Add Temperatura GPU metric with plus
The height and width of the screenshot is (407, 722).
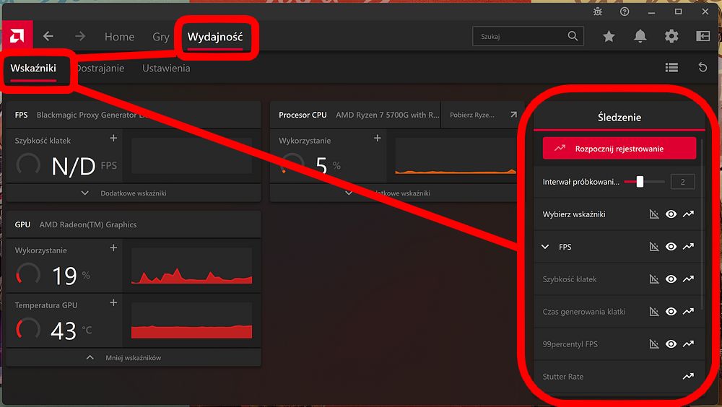coord(113,302)
